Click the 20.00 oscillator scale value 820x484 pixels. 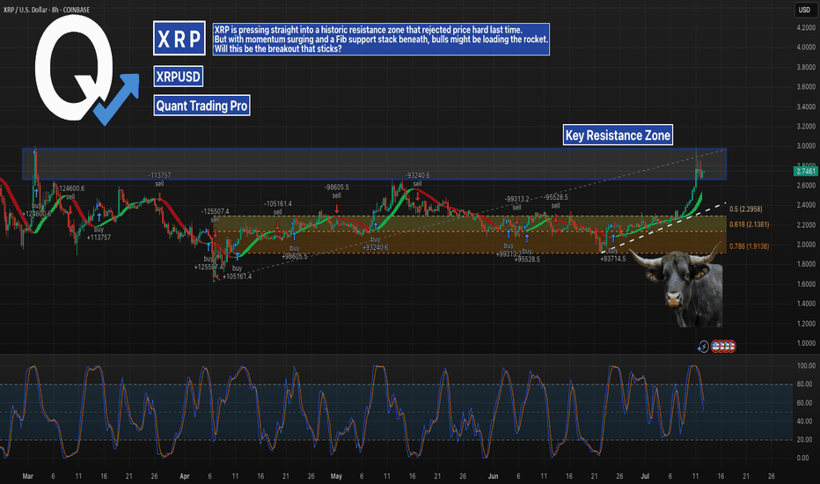(x=805, y=439)
